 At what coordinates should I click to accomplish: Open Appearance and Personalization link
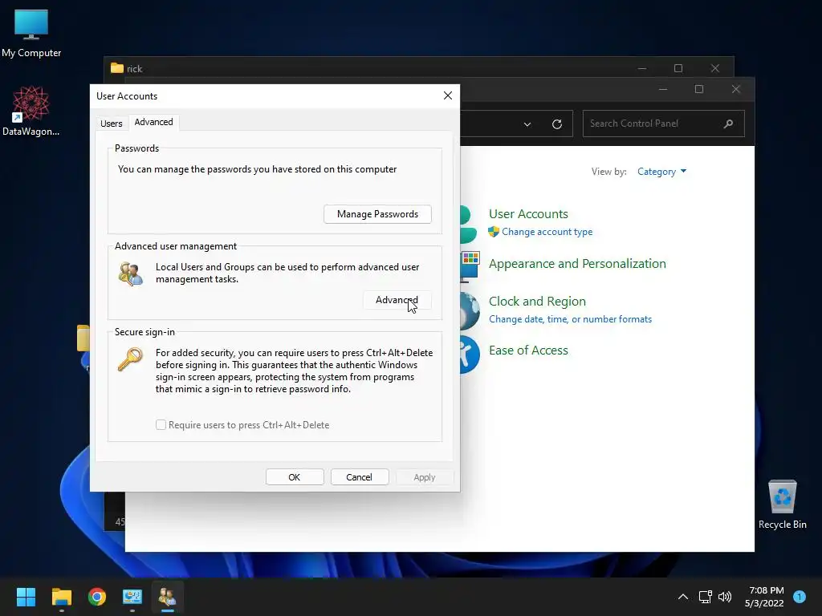577,263
